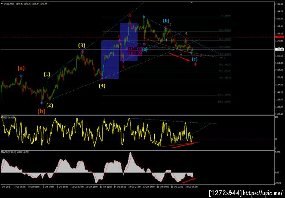Click the magenta arrow marker at blue (b)

point(166,28)
